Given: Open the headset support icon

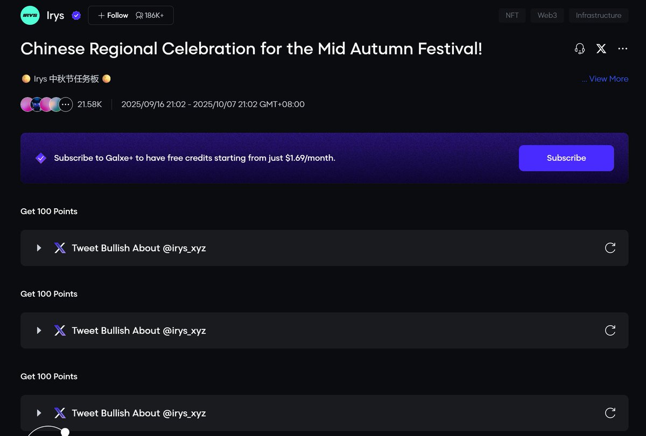Looking at the screenshot, I should (580, 49).
